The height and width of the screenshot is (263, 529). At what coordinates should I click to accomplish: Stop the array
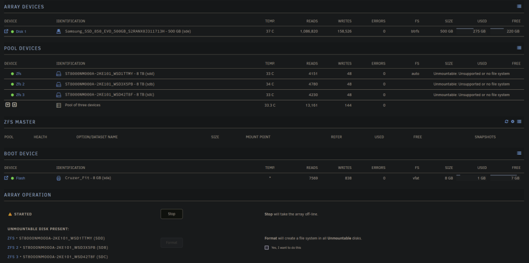171,214
